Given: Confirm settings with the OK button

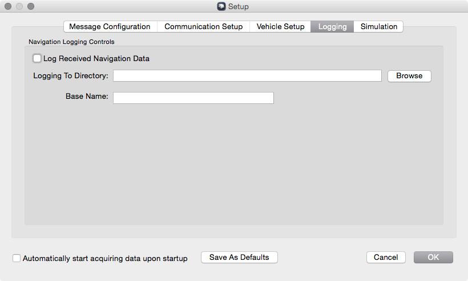Looking at the screenshot, I should pos(433,258).
